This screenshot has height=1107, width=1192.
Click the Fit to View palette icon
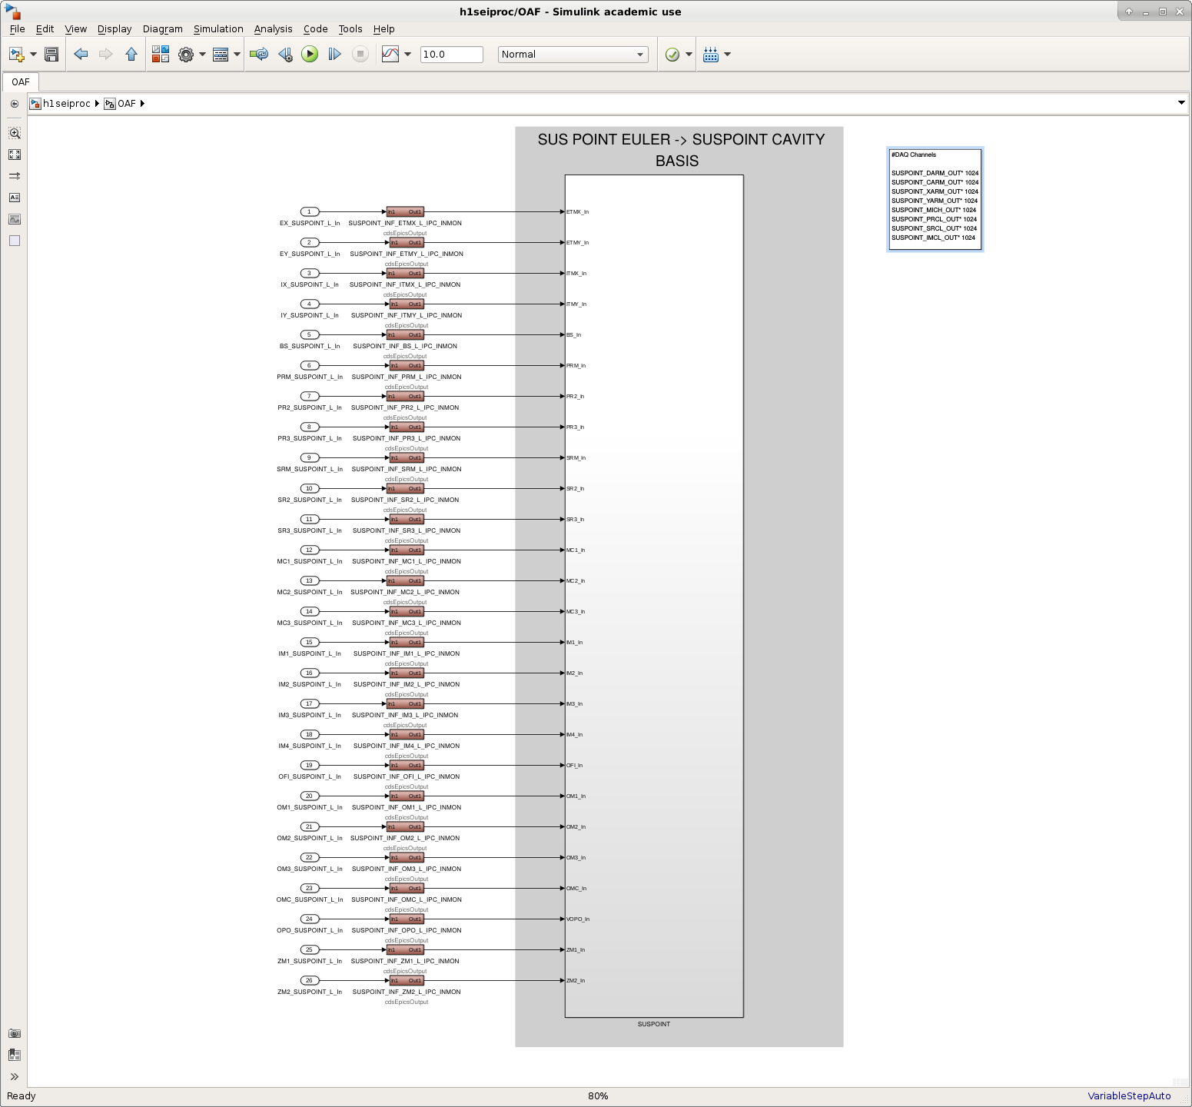point(15,155)
